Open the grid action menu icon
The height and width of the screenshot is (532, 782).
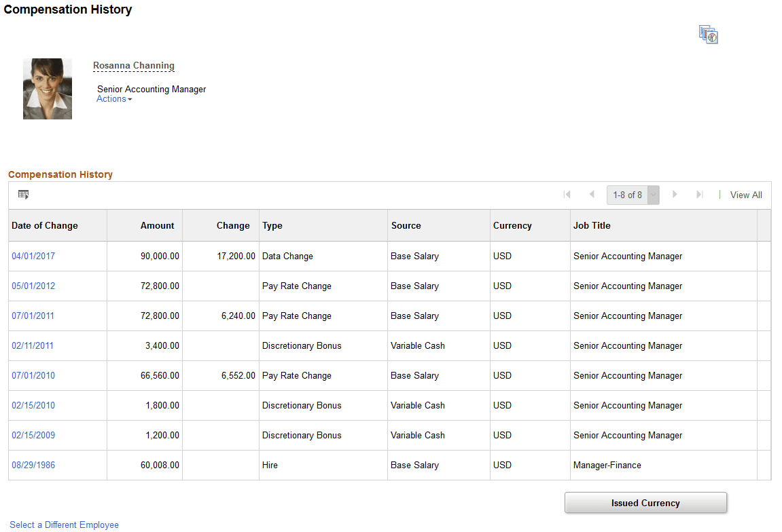click(x=23, y=195)
